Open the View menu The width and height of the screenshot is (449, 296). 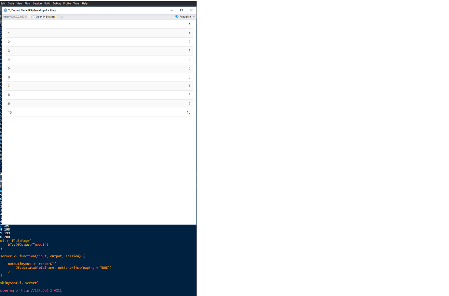(19, 3)
